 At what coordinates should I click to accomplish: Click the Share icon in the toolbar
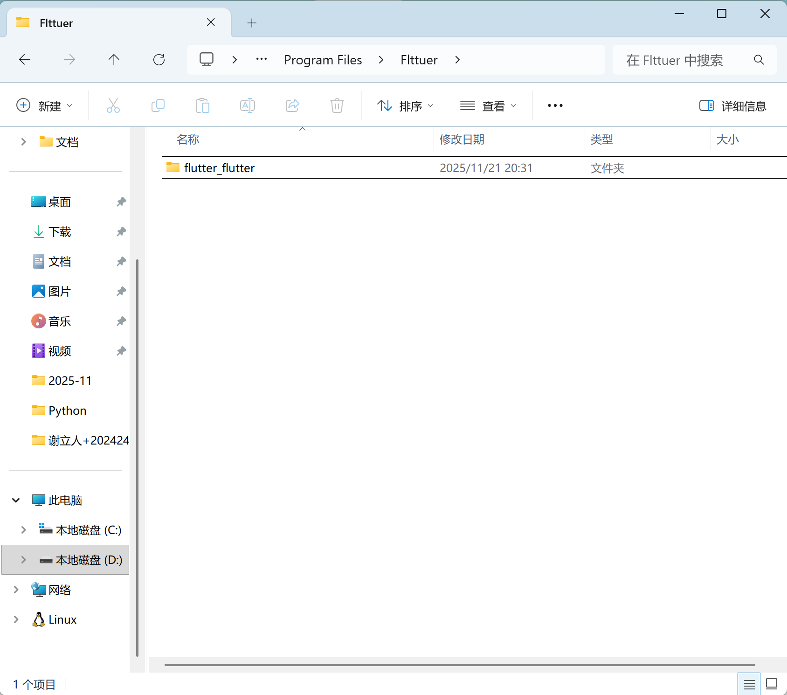pos(292,105)
